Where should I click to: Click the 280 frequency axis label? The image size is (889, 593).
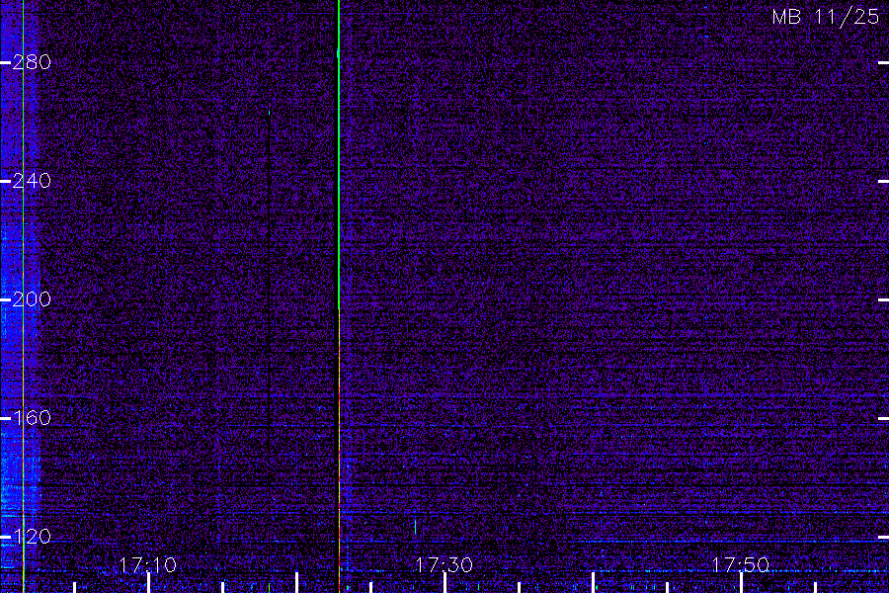coord(32,62)
